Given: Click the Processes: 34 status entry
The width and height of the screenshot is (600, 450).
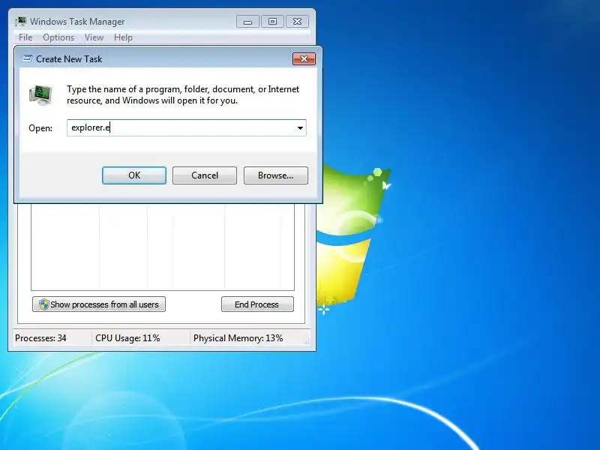Looking at the screenshot, I should click(40, 338).
